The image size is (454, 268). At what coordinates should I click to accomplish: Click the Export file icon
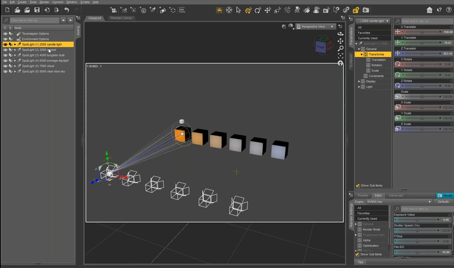tap(57, 10)
